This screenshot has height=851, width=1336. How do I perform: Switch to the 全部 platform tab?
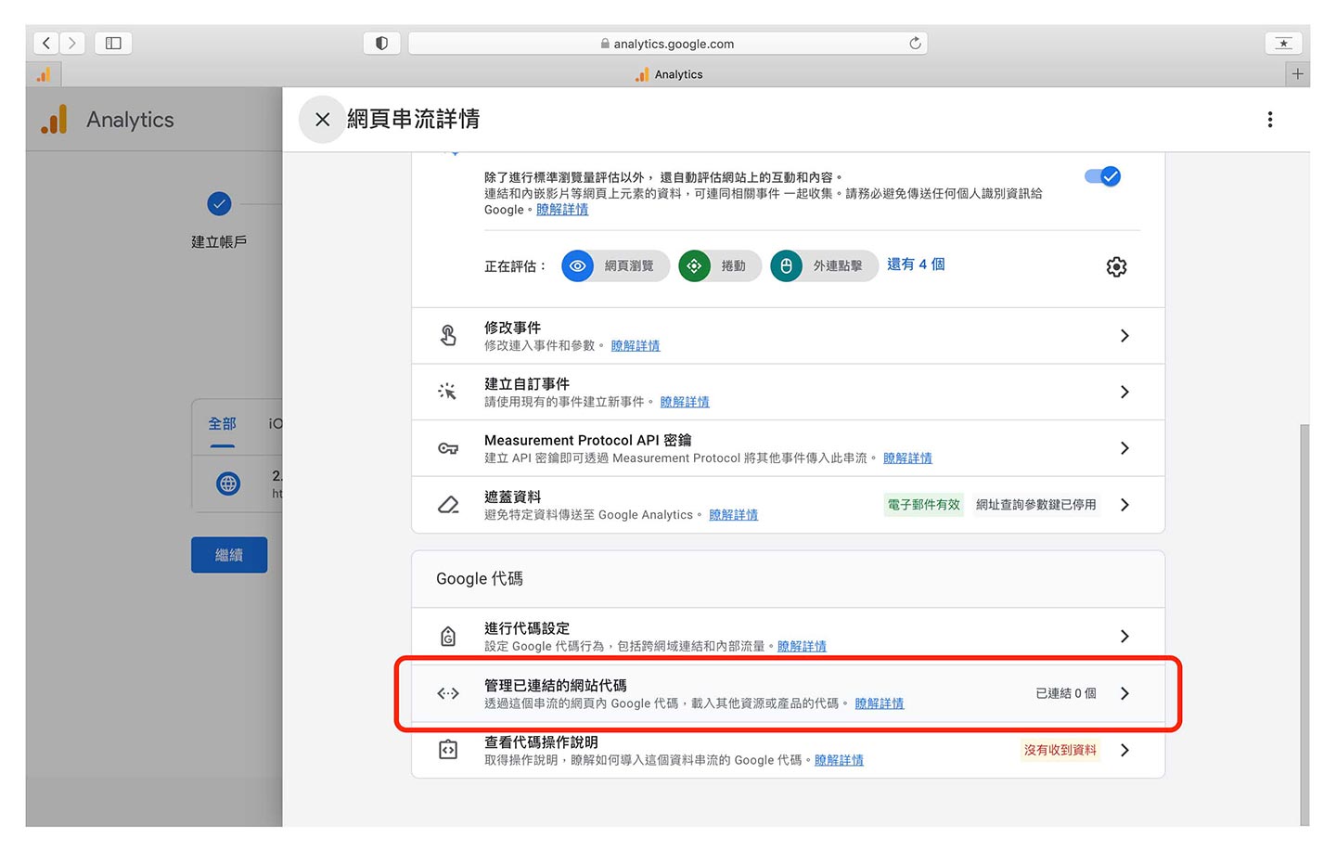222,424
